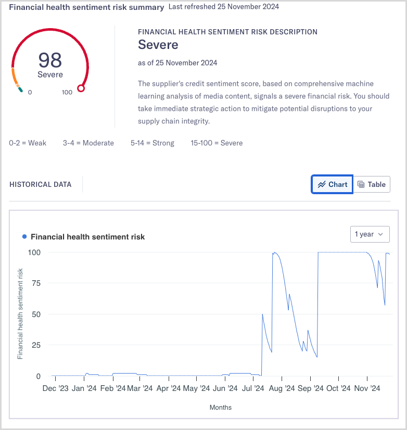Click the Severe risk description heading
This screenshot has height=430, width=407.
158,45
